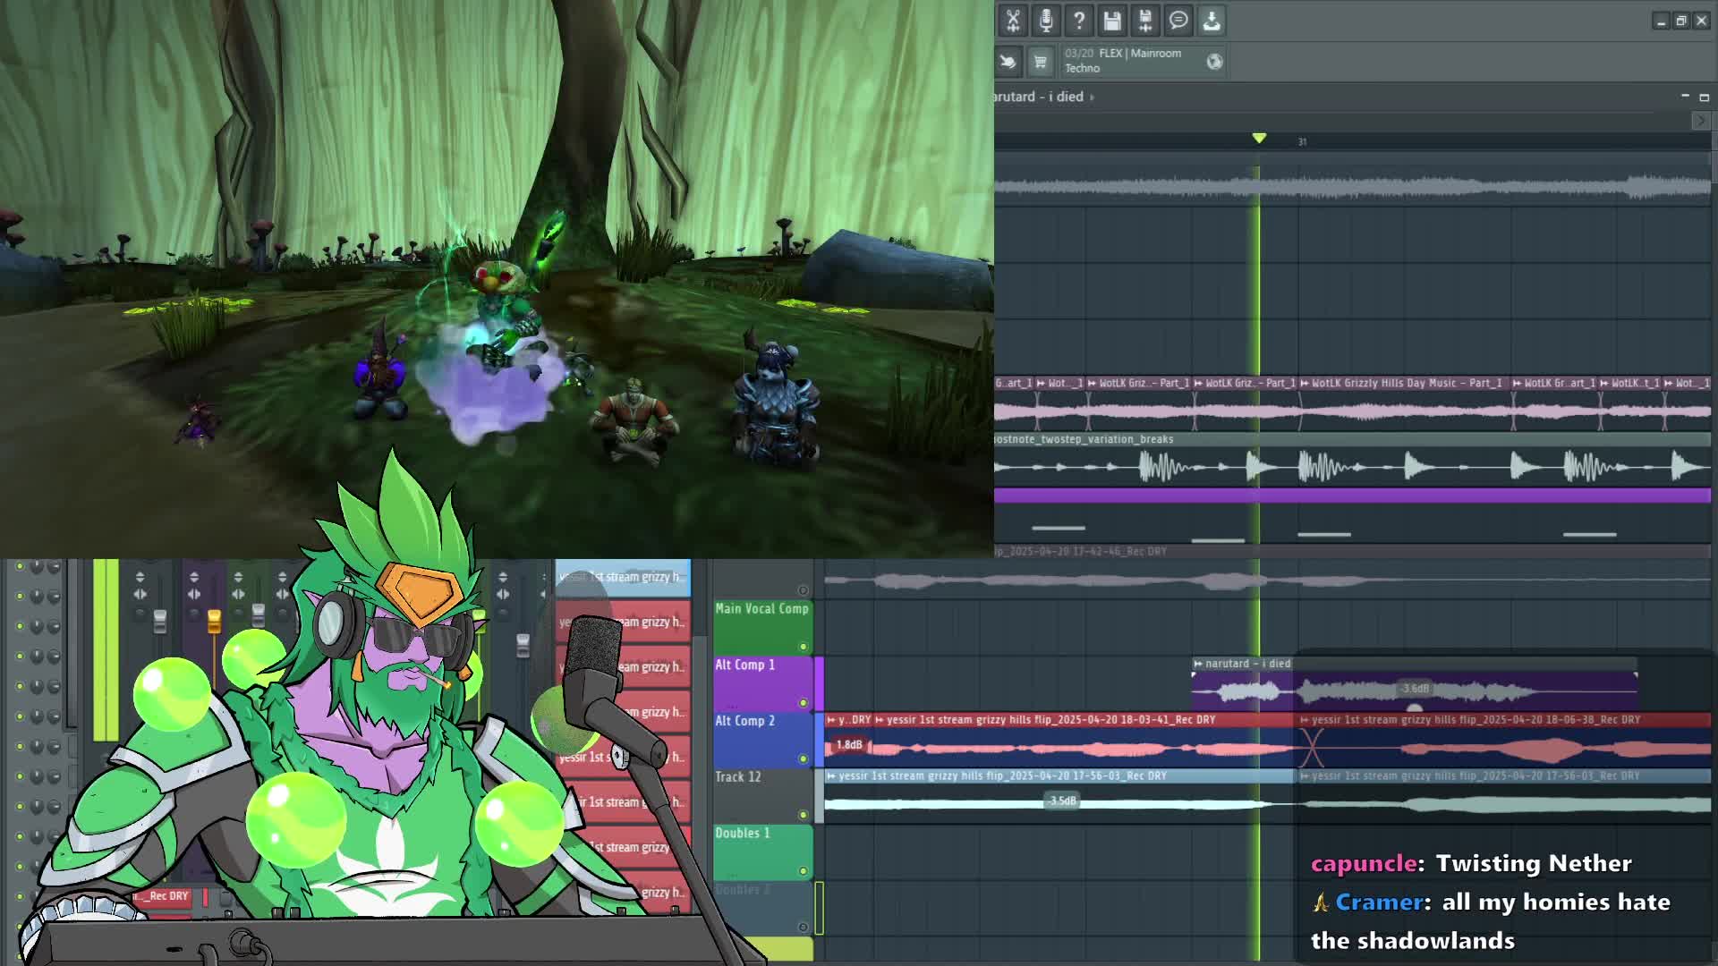Viewport: 1718px width, 966px height.
Task: Select the Doubles 1 track header
Action: pos(761,852)
